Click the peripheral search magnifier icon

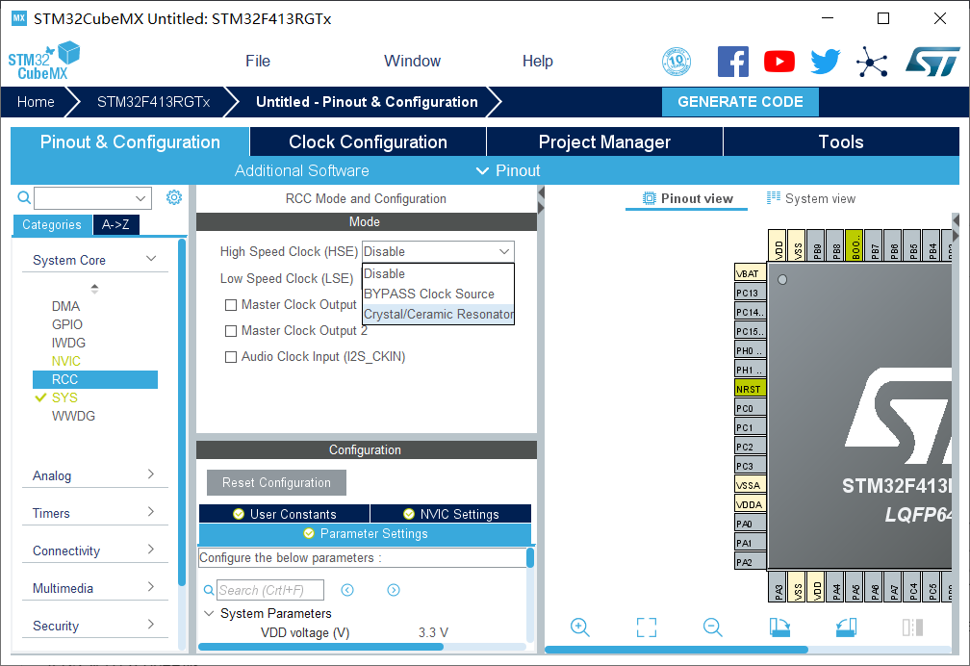coord(24,197)
